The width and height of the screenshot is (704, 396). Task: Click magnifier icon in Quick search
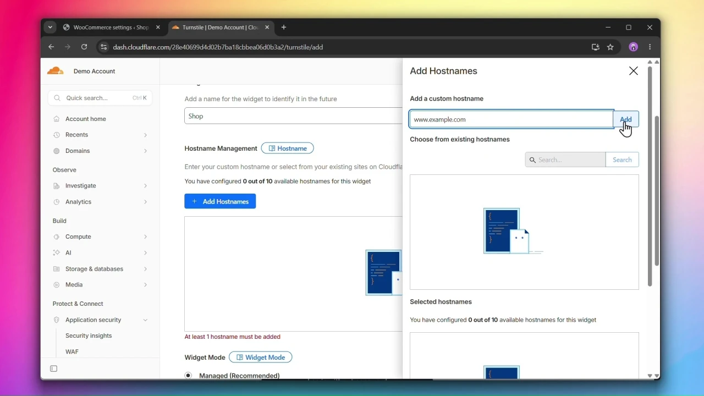[x=57, y=98]
